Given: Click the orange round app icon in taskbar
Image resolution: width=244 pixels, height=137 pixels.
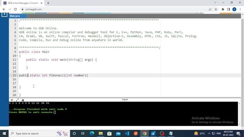Looking at the screenshot, I should tap(136, 134).
